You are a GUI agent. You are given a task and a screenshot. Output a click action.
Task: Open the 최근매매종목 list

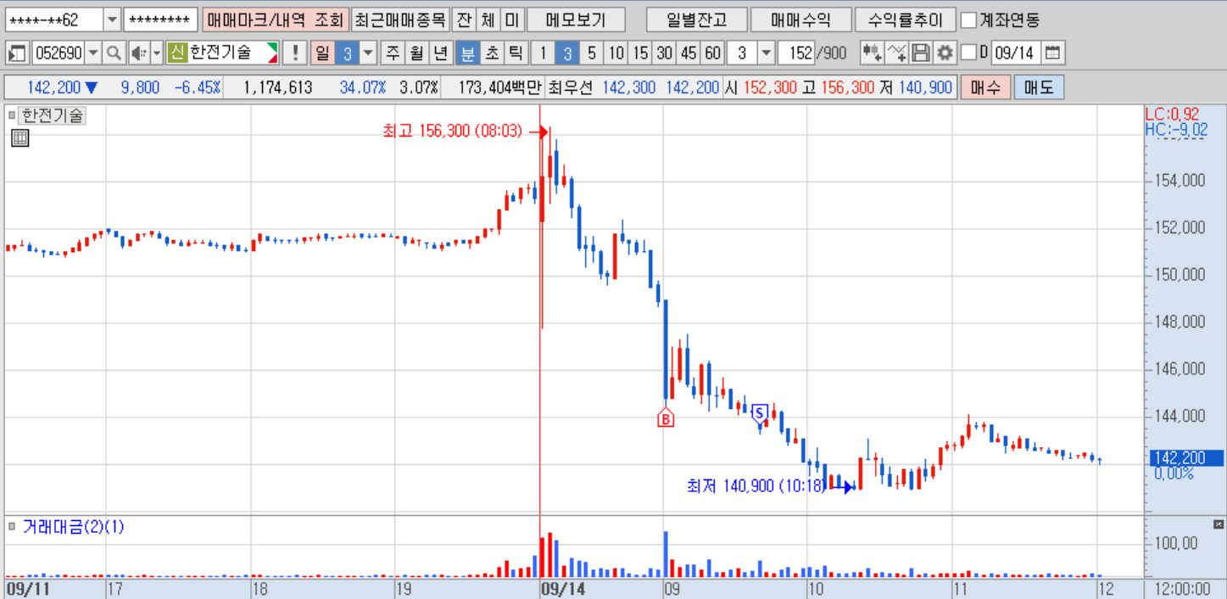399,20
